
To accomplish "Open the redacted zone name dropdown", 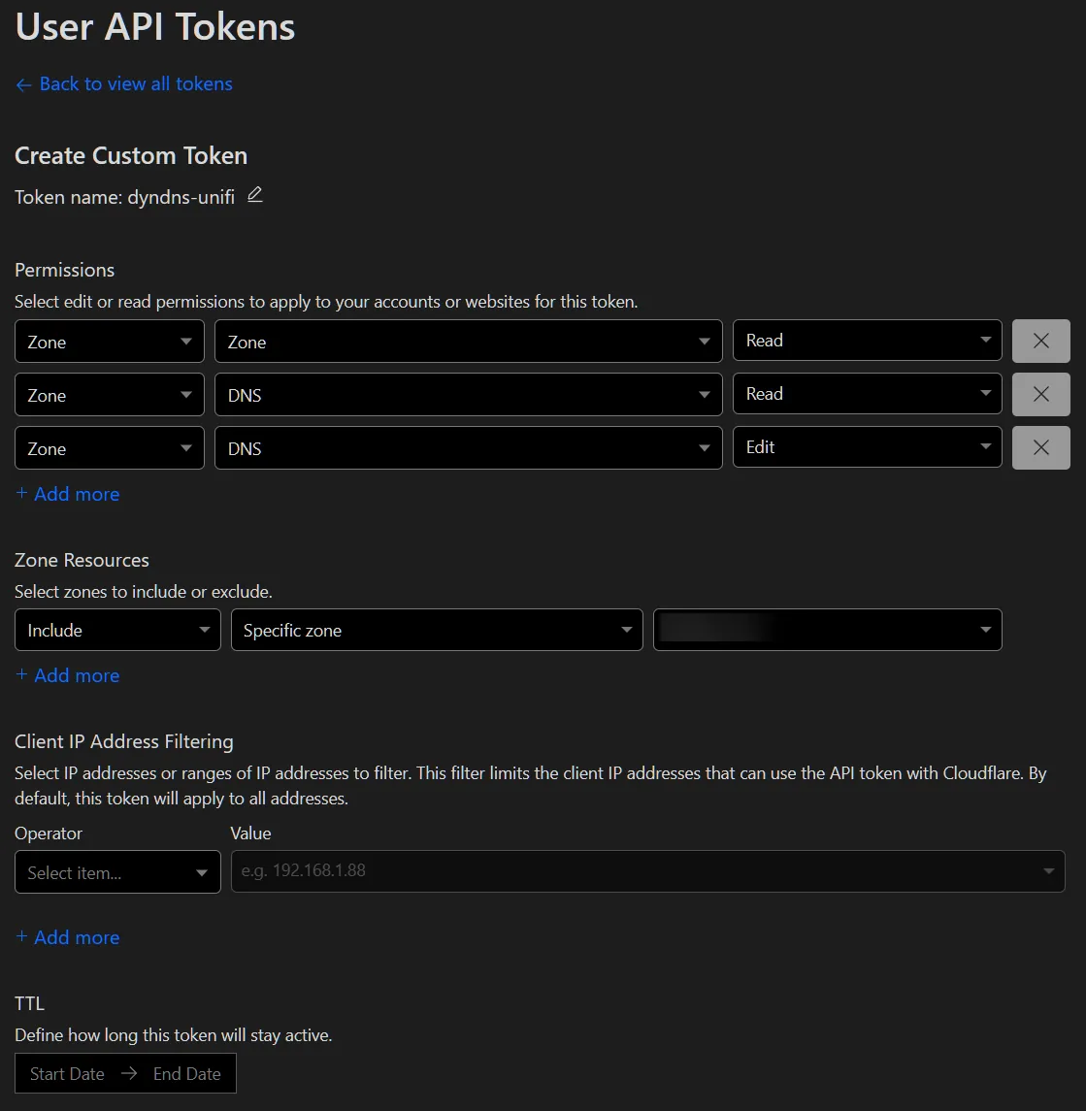I will [x=827, y=631].
